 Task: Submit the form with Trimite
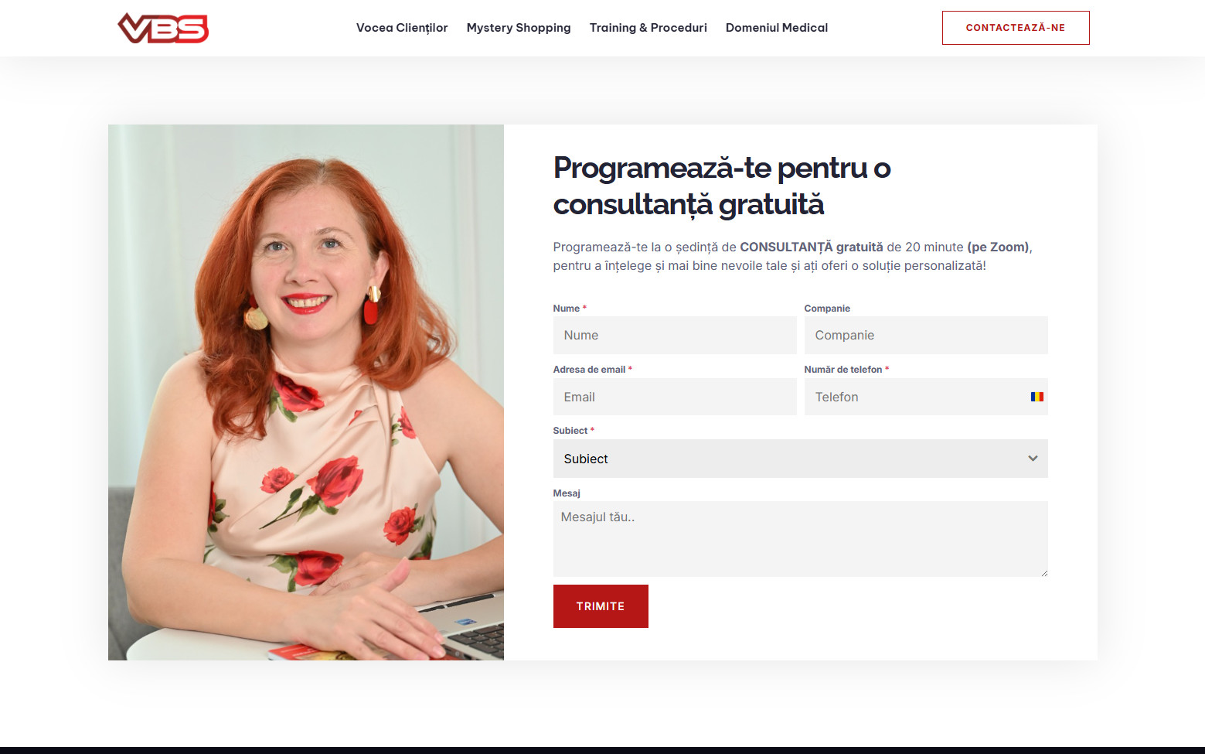600,606
